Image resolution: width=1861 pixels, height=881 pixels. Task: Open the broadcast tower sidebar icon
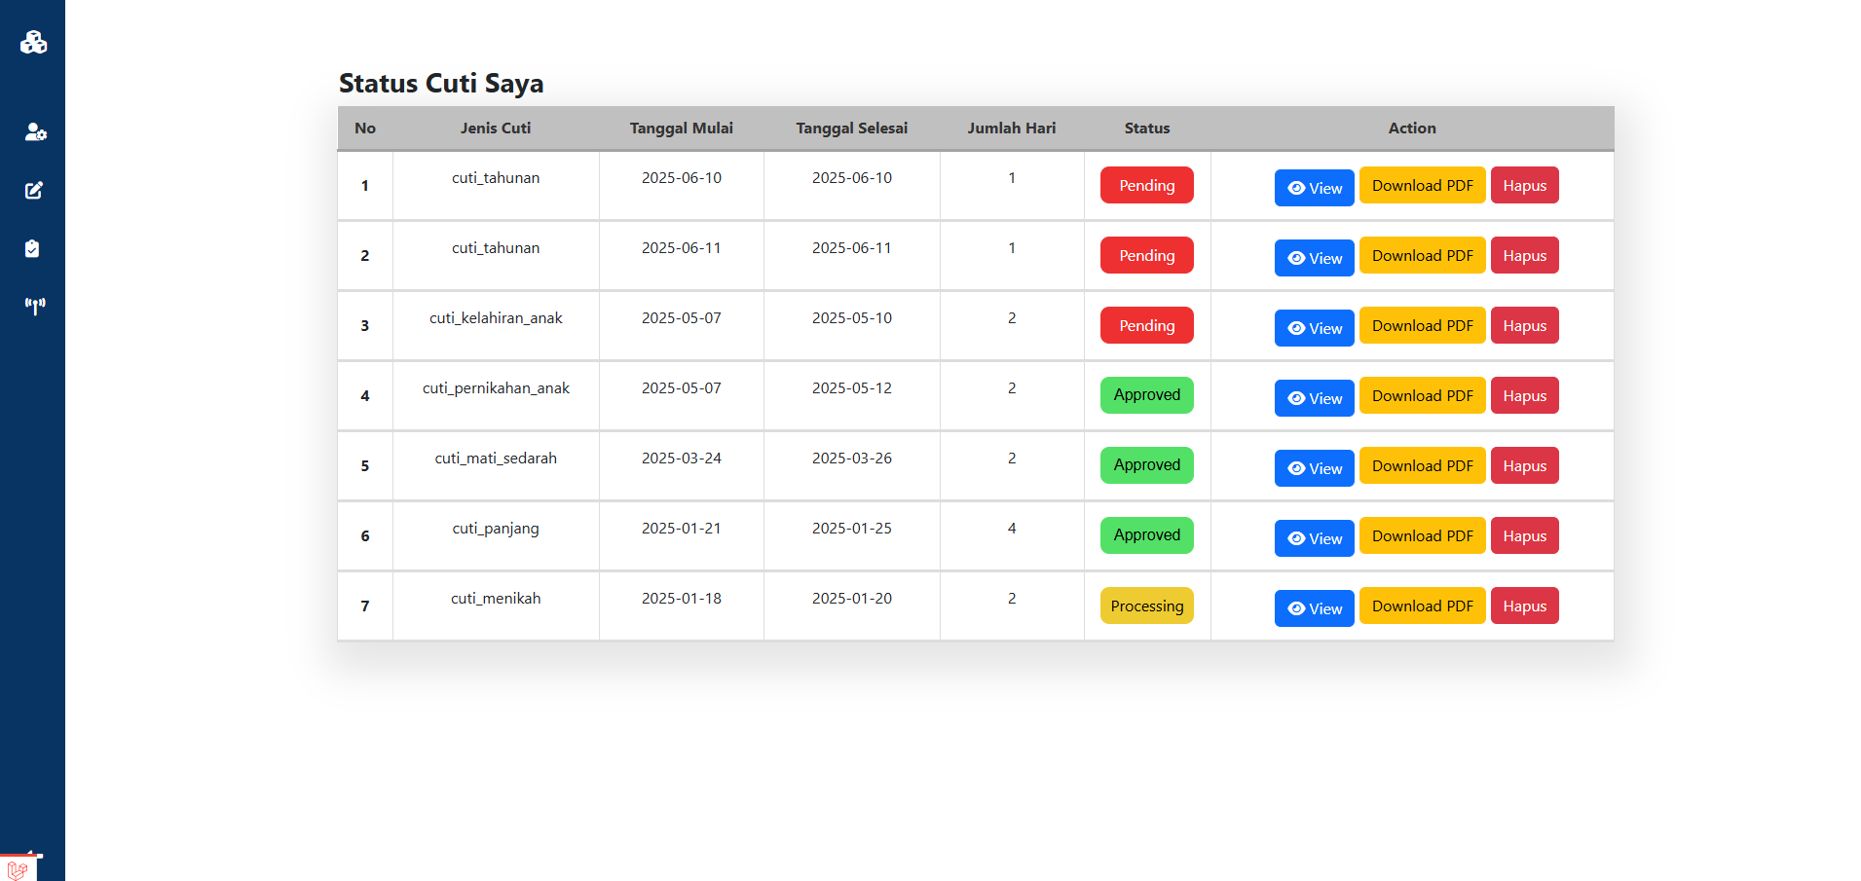35,307
